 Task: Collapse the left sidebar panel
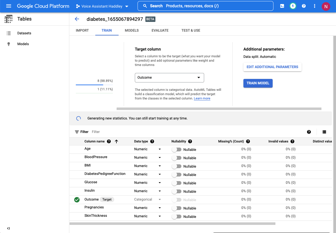click(x=8, y=228)
